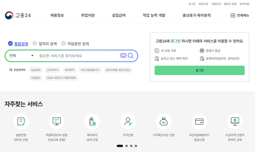Select the 일자리 검색 radio option
Screen dimensions: 255x152
(44, 44)
